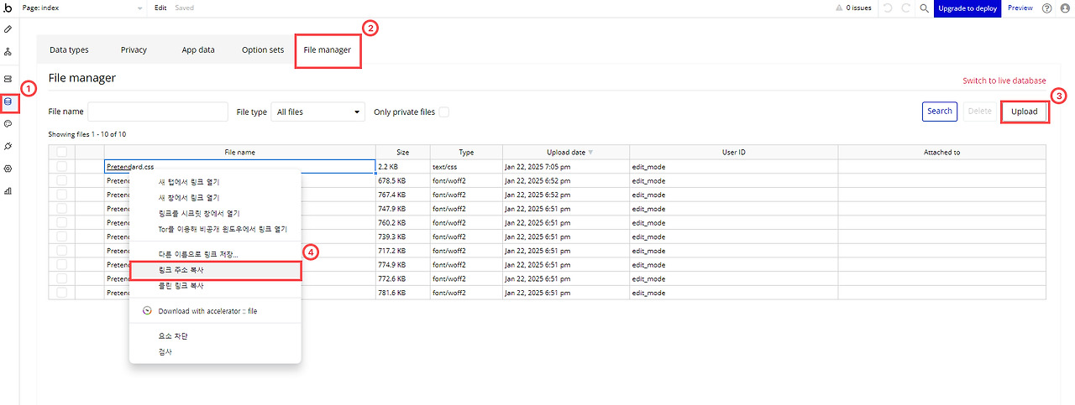The height and width of the screenshot is (405, 1075).
Task: Click the Delete button
Action: pos(979,111)
